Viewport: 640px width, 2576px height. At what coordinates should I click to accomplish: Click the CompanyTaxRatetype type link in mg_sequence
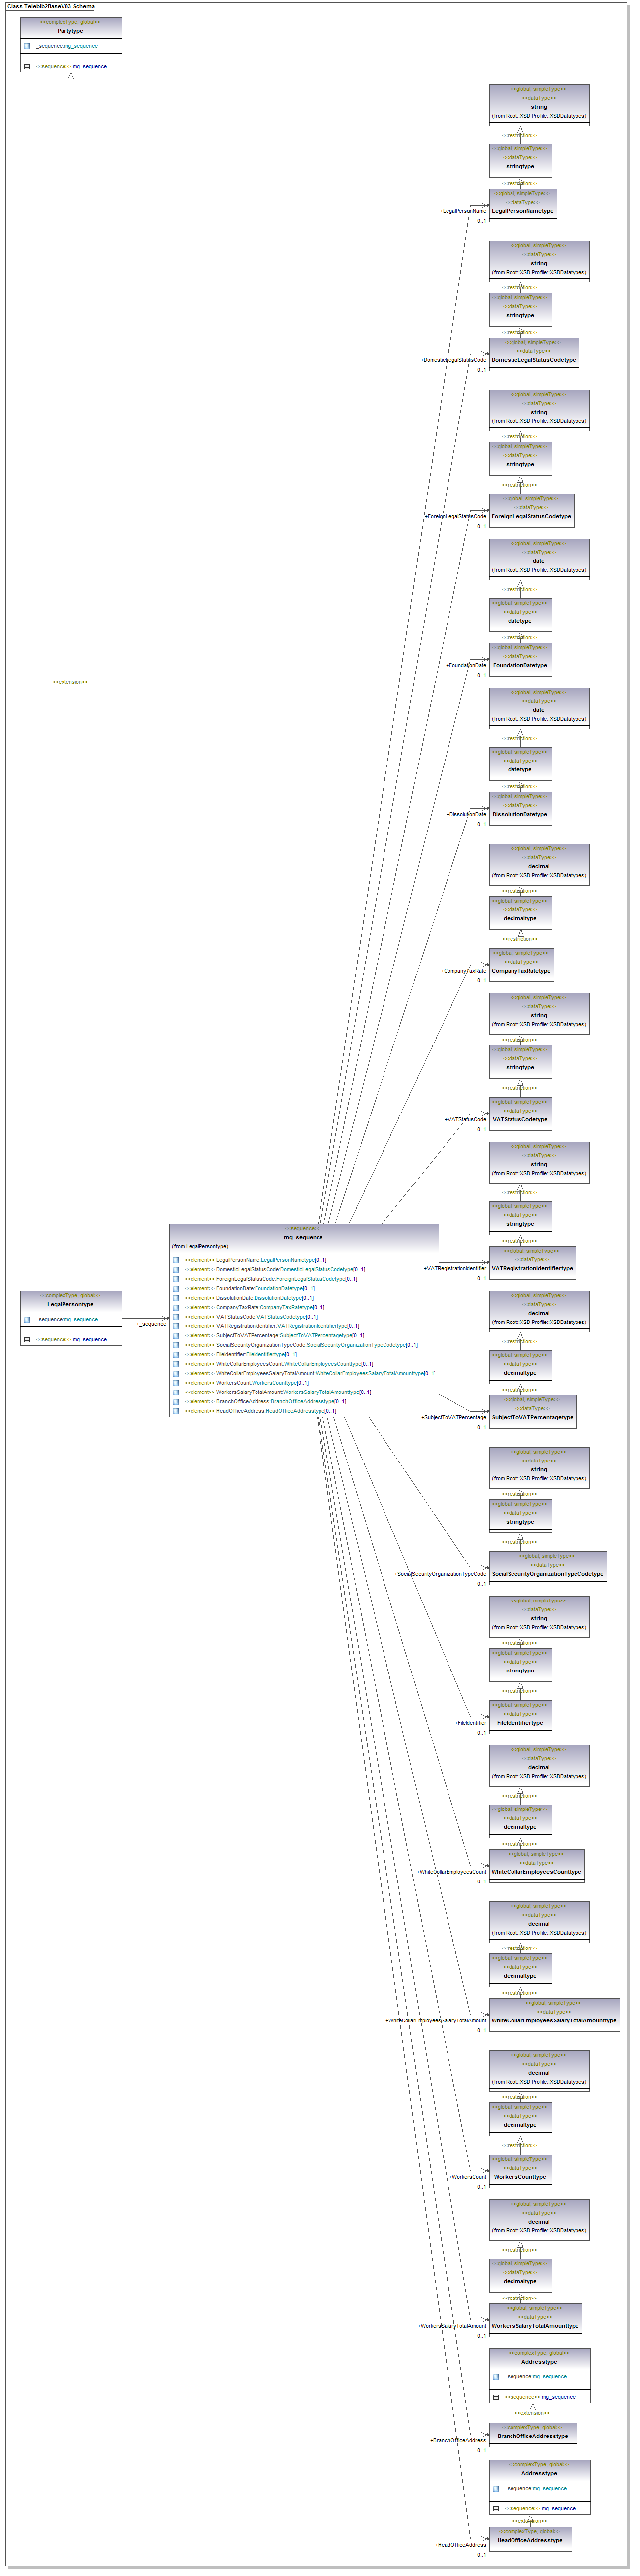285,1307
